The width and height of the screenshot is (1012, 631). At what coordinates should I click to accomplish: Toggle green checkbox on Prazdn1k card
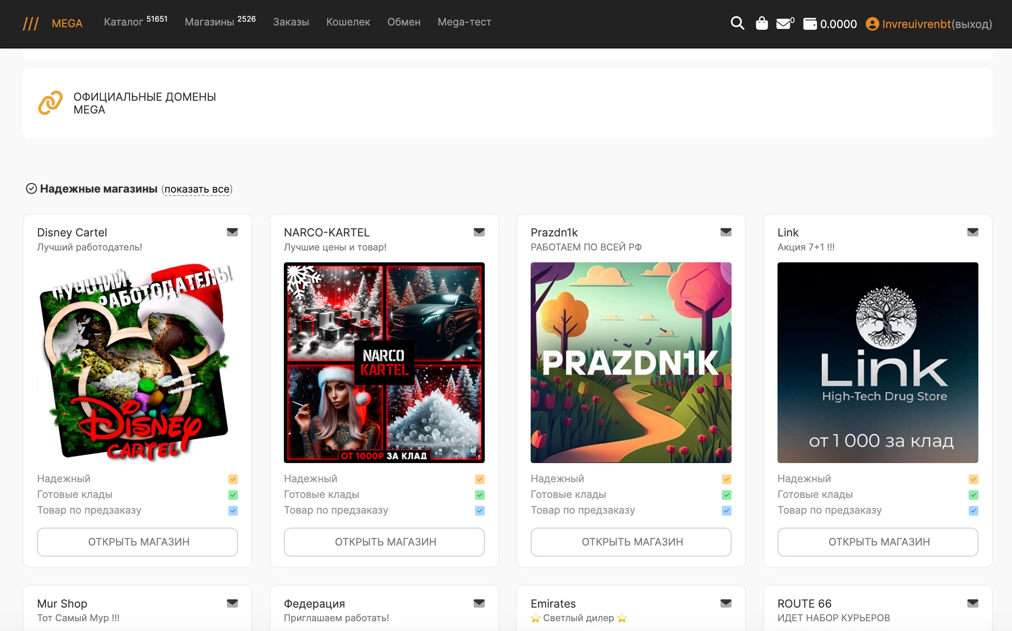(726, 495)
